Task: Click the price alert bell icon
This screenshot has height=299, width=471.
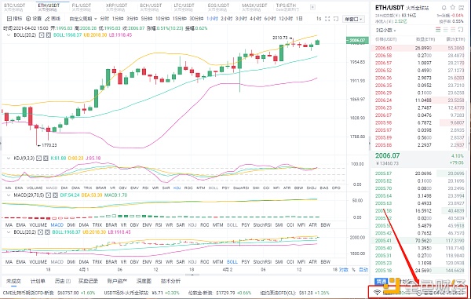Action: pos(444,8)
